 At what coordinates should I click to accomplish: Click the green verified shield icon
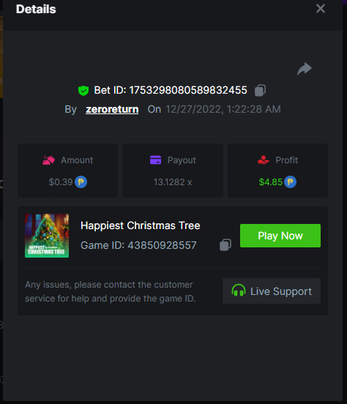[x=83, y=91]
